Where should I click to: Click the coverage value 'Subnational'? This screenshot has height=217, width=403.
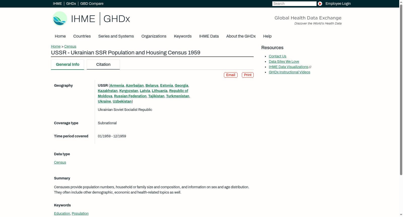[x=107, y=123]
